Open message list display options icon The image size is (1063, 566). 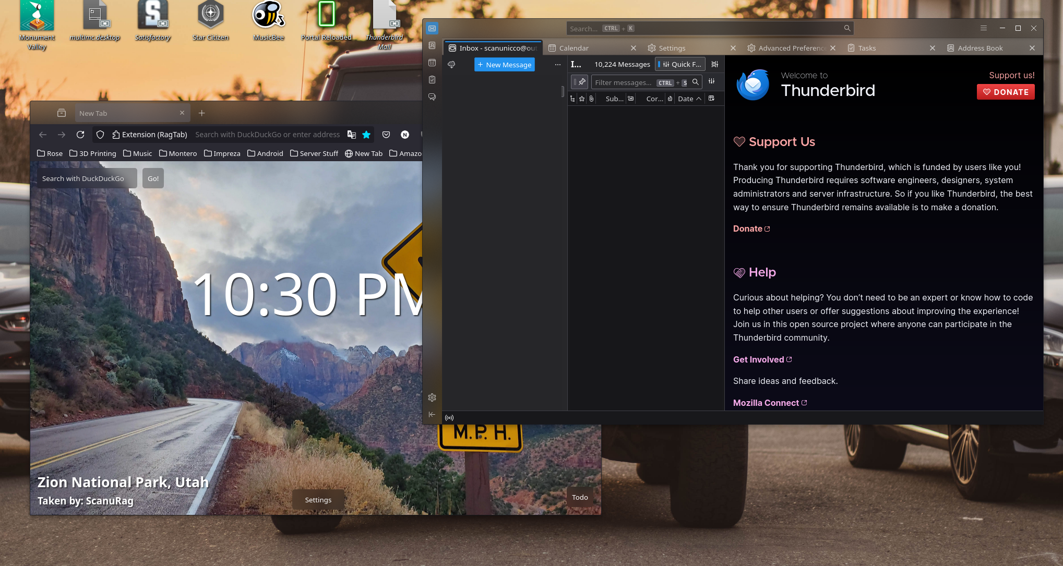(715, 64)
